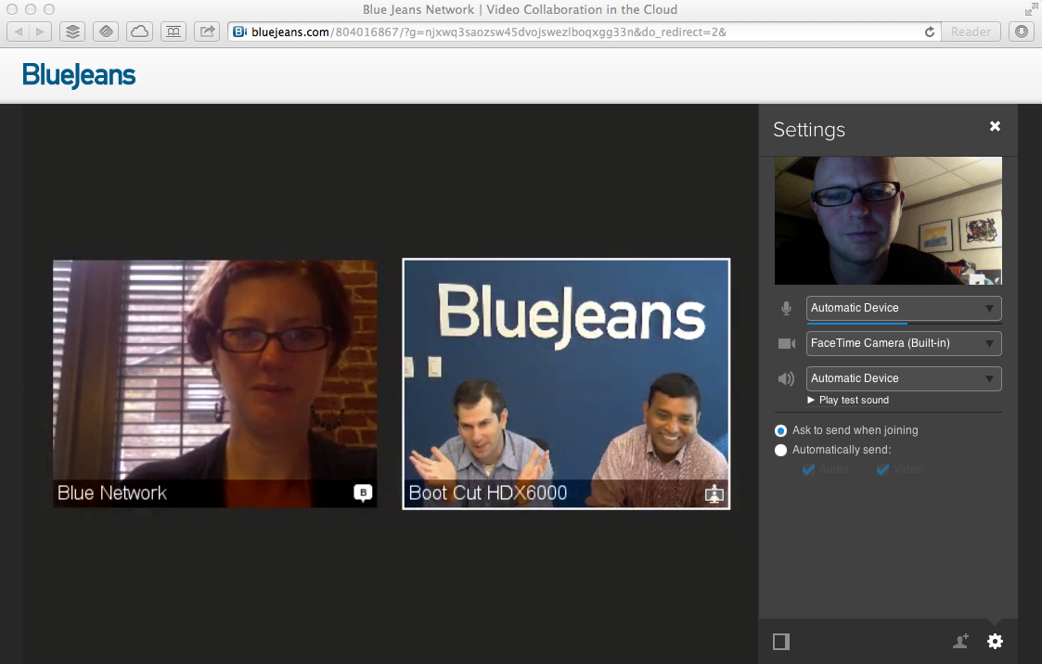Select the Blue Network video tile

click(214, 384)
